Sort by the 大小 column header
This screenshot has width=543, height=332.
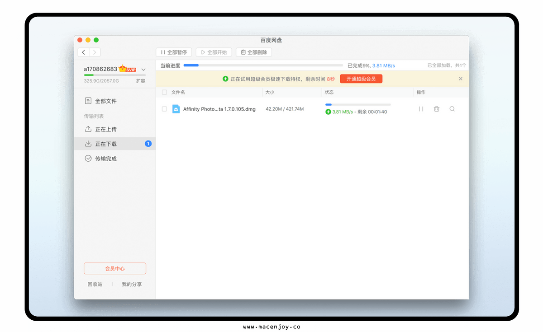point(270,92)
